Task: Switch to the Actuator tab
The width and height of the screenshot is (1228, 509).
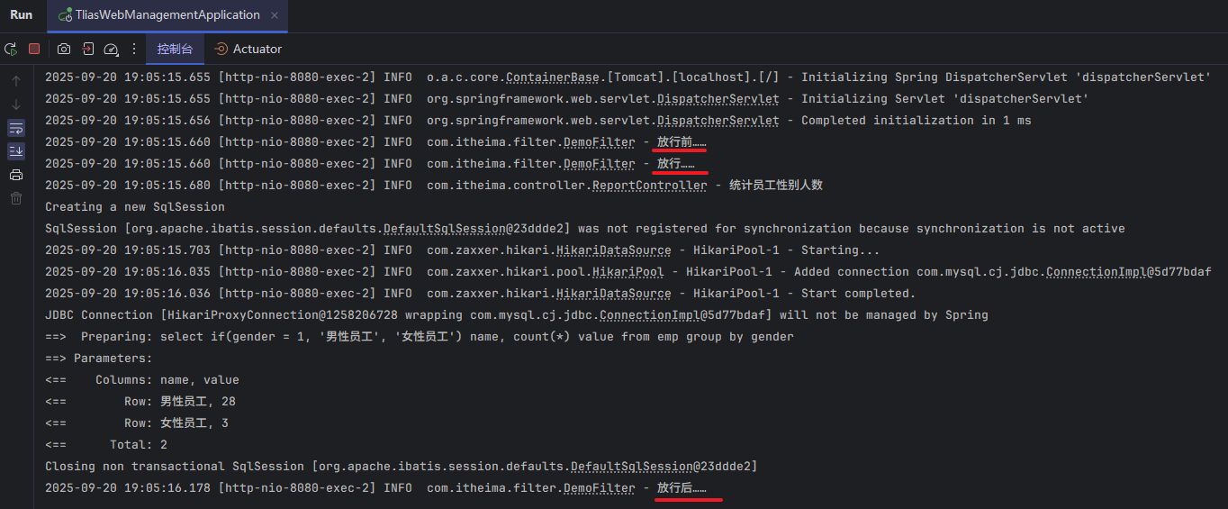Action: (x=248, y=49)
